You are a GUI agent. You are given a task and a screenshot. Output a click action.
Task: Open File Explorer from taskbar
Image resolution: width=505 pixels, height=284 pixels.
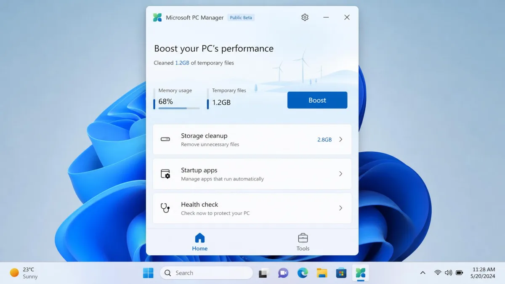point(322,273)
